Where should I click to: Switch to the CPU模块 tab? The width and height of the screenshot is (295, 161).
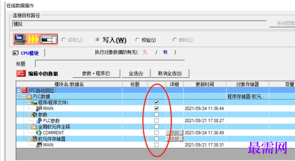point(27,53)
